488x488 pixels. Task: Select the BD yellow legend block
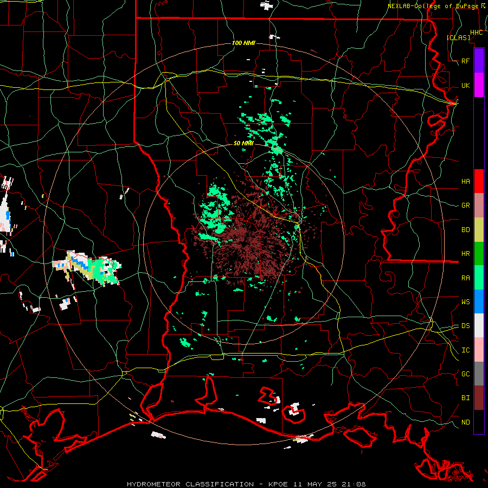[479, 230]
